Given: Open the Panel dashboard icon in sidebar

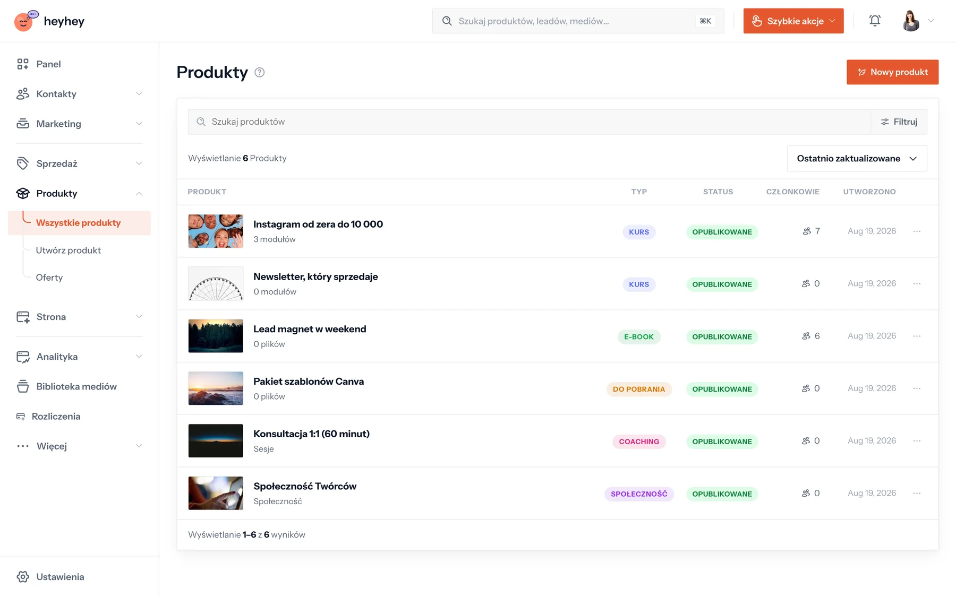Looking at the screenshot, I should click(x=23, y=64).
